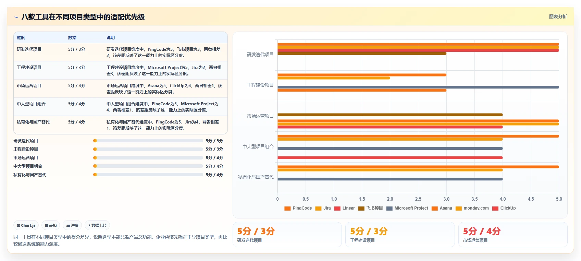Image resolution: width=581 pixels, height=261 pixels.
Task: Click the 3.0 tick on chart x-axis
Action: click(x=446, y=199)
